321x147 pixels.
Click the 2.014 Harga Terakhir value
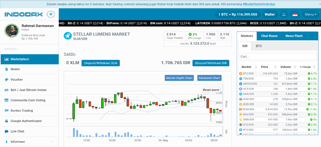pyautogui.click(x=171, y=34)
